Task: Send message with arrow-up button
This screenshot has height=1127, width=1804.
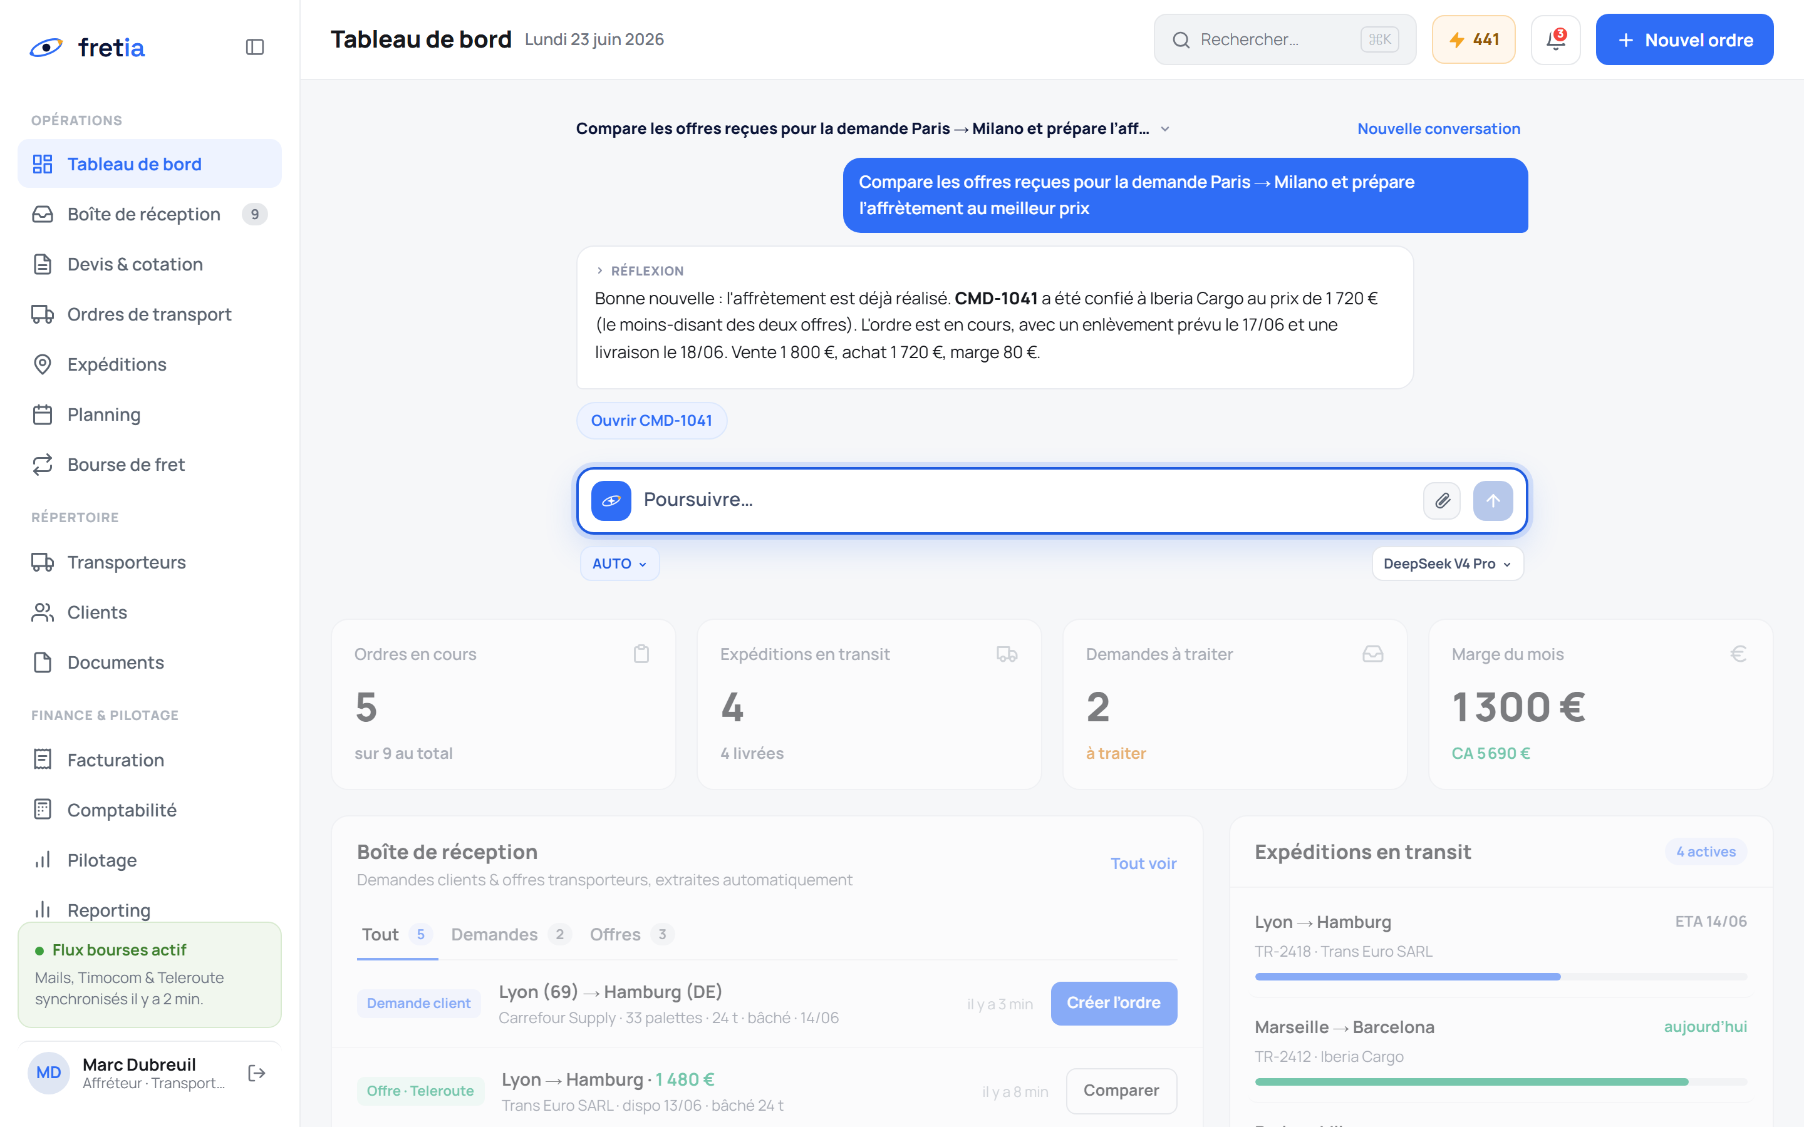Action: coord(1493,501)
